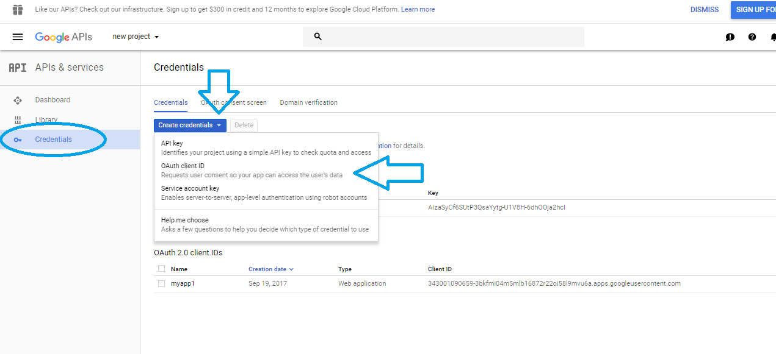Click the APIs & services heading
Screen dimensions: 776x354
pos(70,67)
